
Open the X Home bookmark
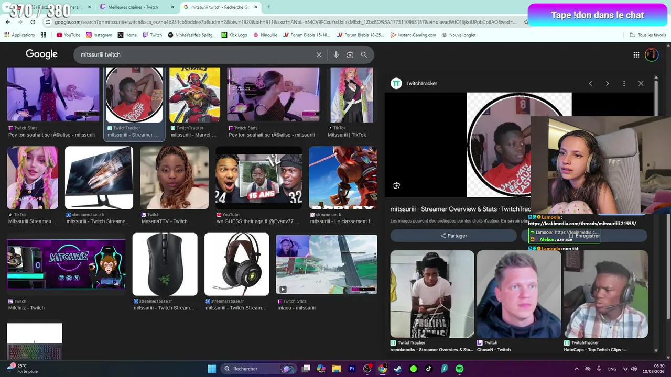pos(127,35)
